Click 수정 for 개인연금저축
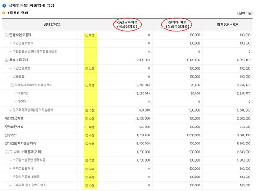The height and width of the screenshot is (191, 256). 90,119
